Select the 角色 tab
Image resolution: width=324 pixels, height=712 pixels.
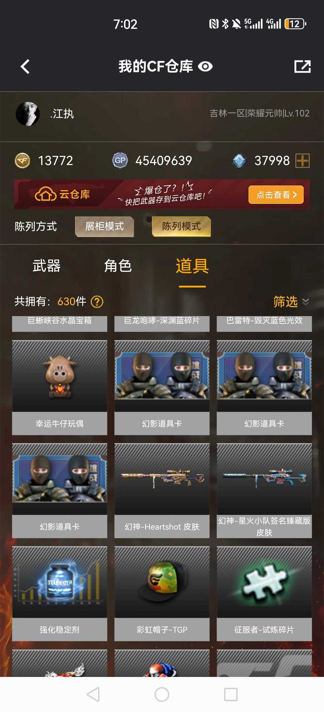pyautogui.click(x=118, y=266)
